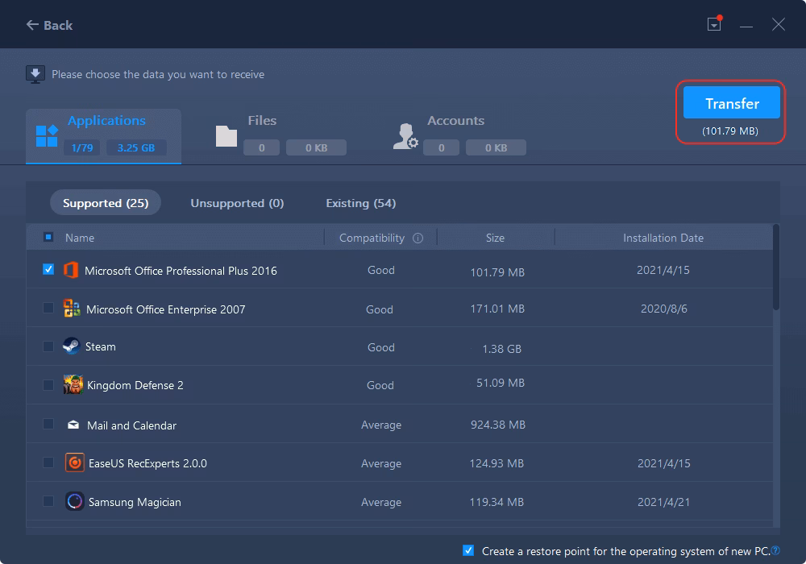Sort by the Name column header
This screenshot has width=806, height=564.
pos(80,238)
